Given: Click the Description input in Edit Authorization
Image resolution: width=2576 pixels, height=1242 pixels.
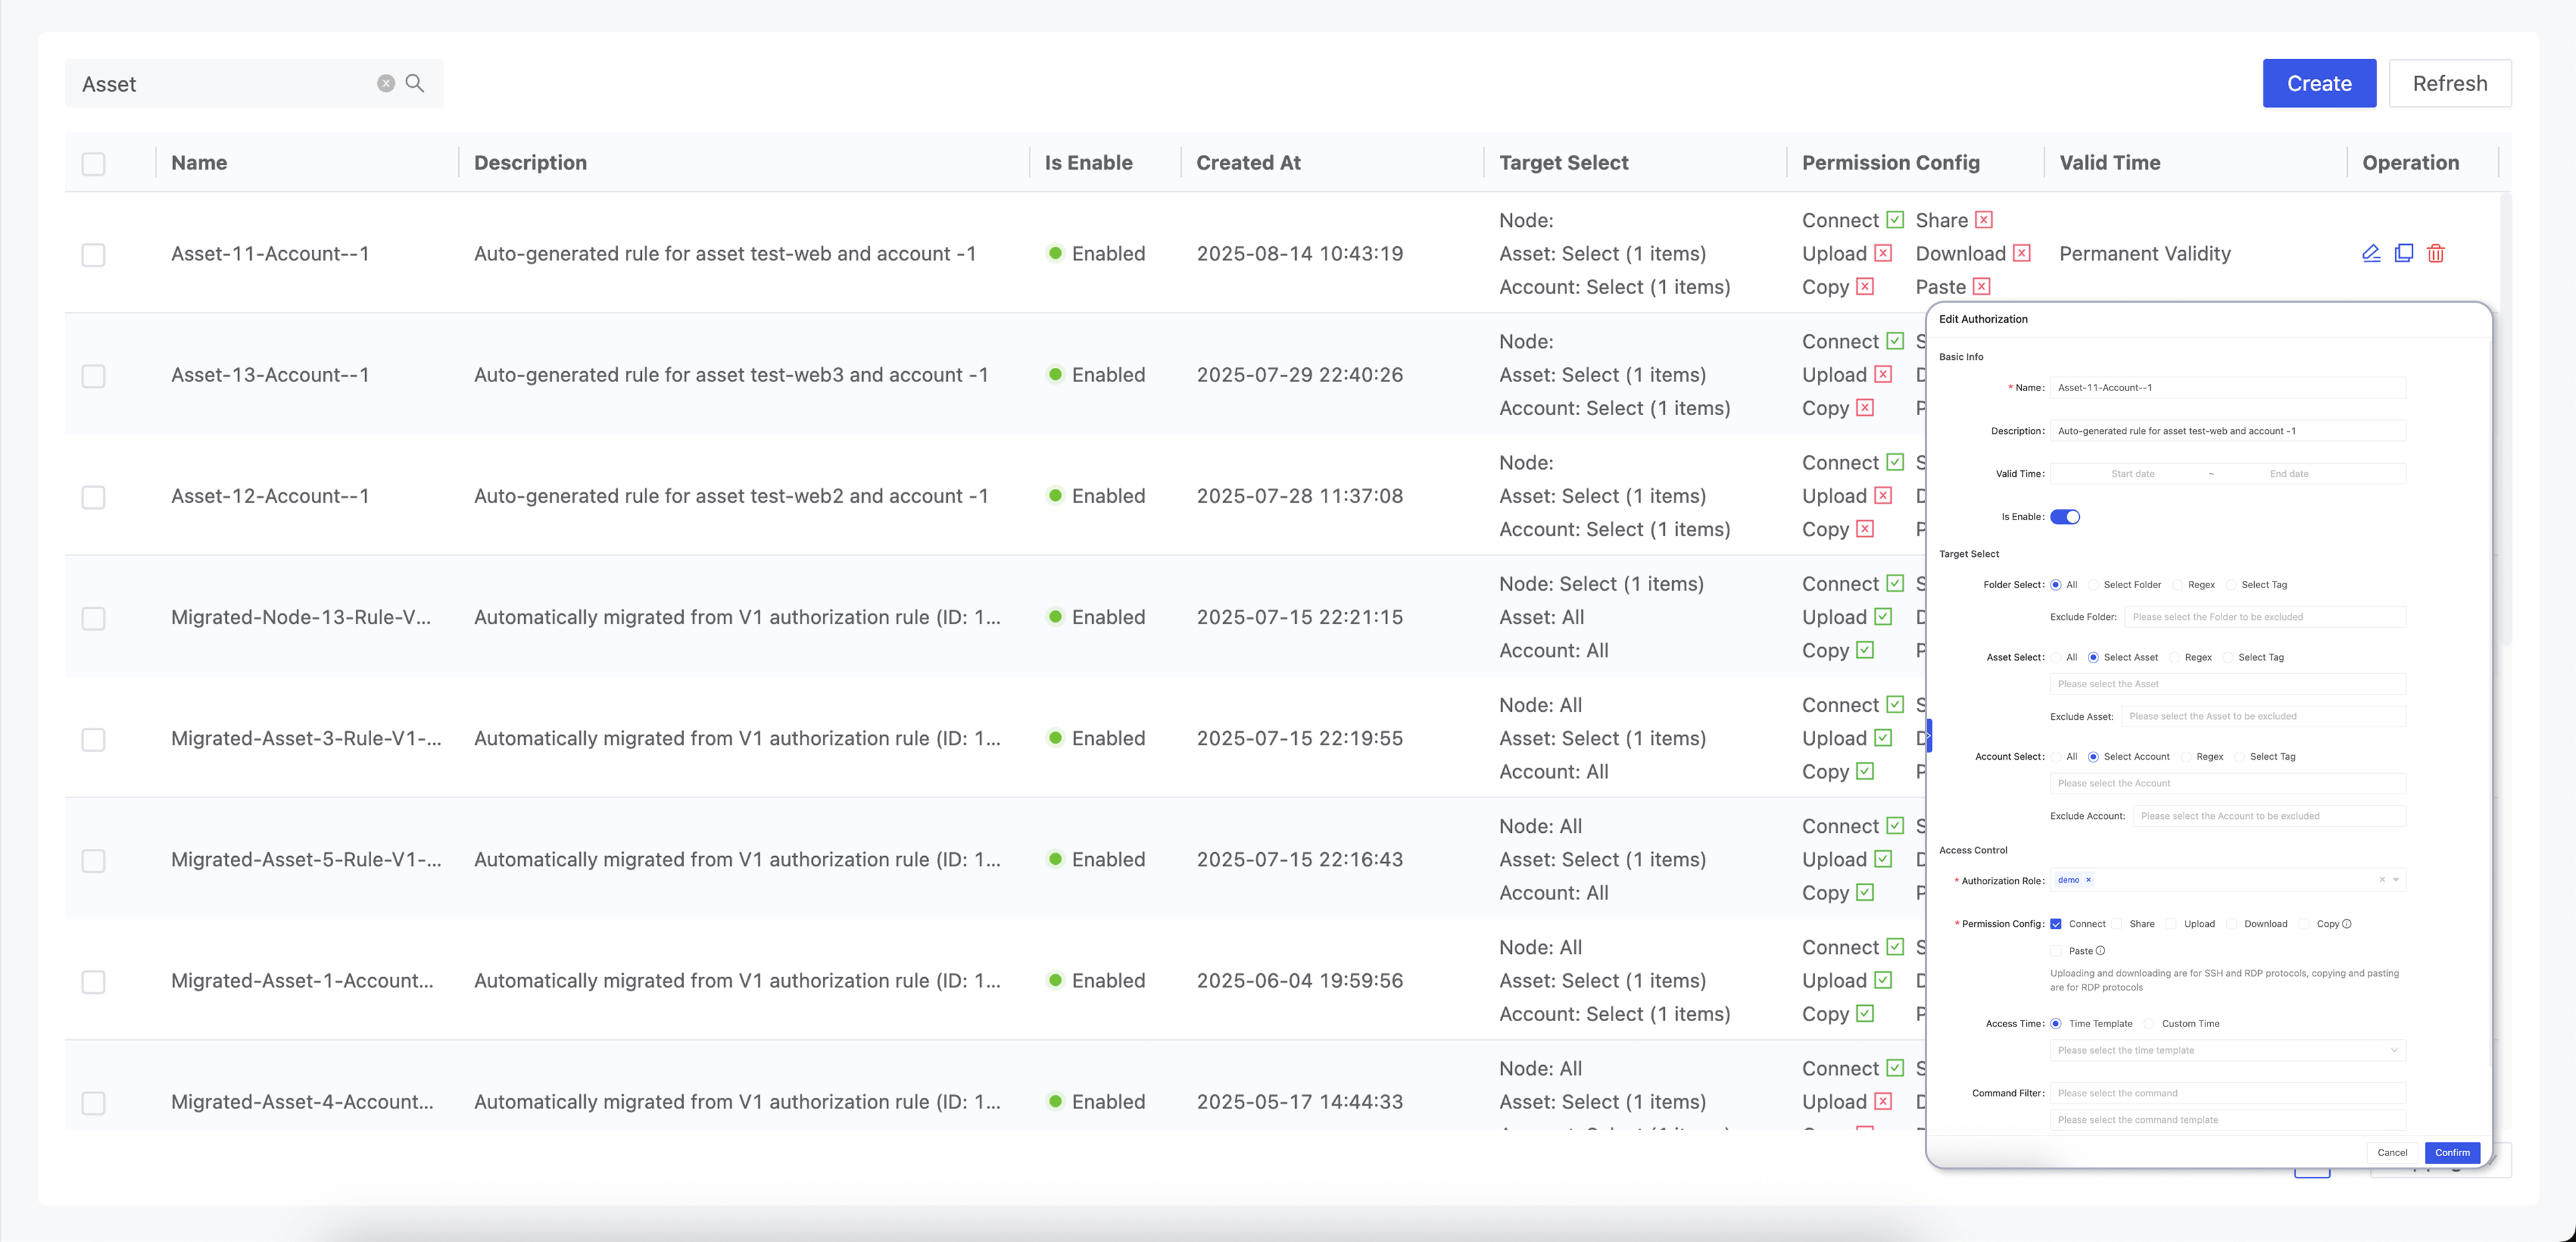Looking at the screenshot, I should [x=2228, y=431].
